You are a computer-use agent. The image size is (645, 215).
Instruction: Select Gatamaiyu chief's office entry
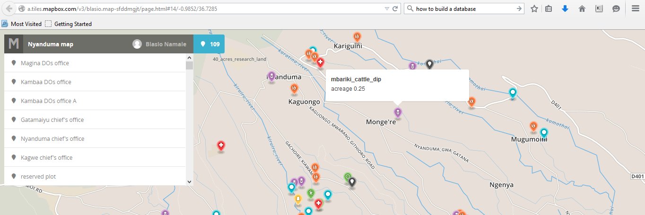[x=95, y=120]
